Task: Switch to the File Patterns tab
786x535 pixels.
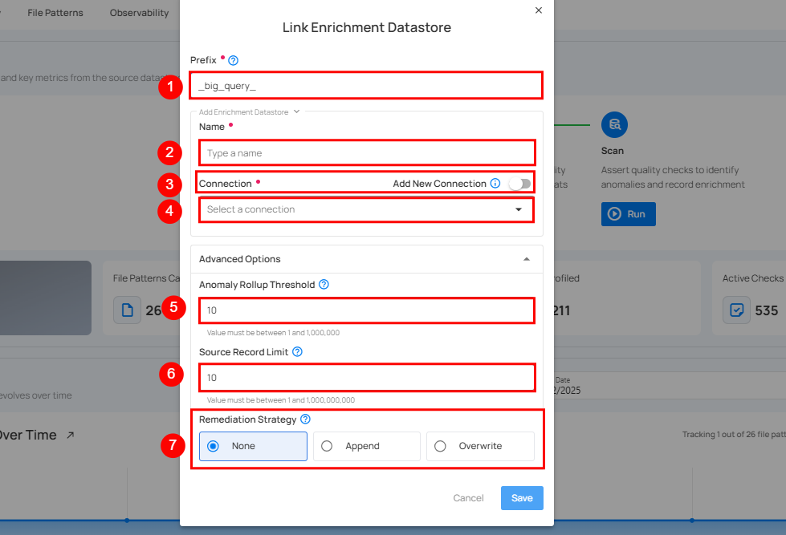Action: pyautogui.click(x=55, y=13)
